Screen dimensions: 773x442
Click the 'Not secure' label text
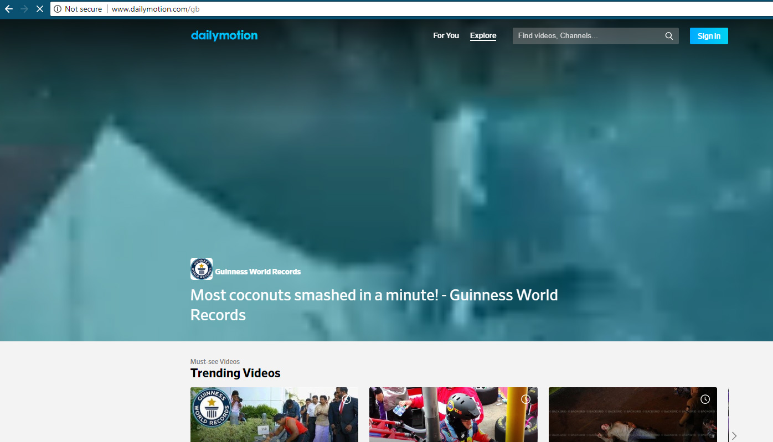point(84,9)
